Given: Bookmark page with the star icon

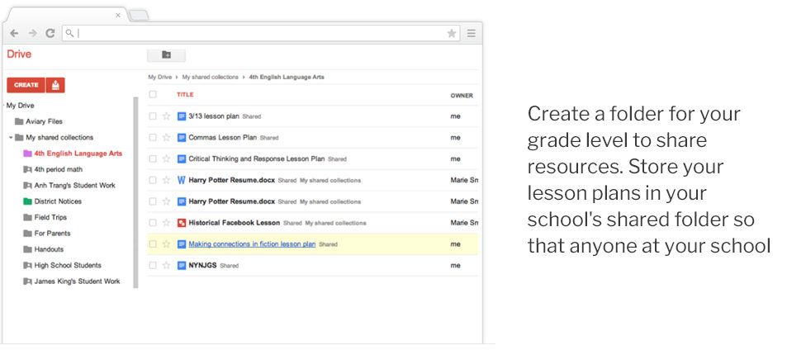Looking at the screenshot, I should [x=452, y=33].
